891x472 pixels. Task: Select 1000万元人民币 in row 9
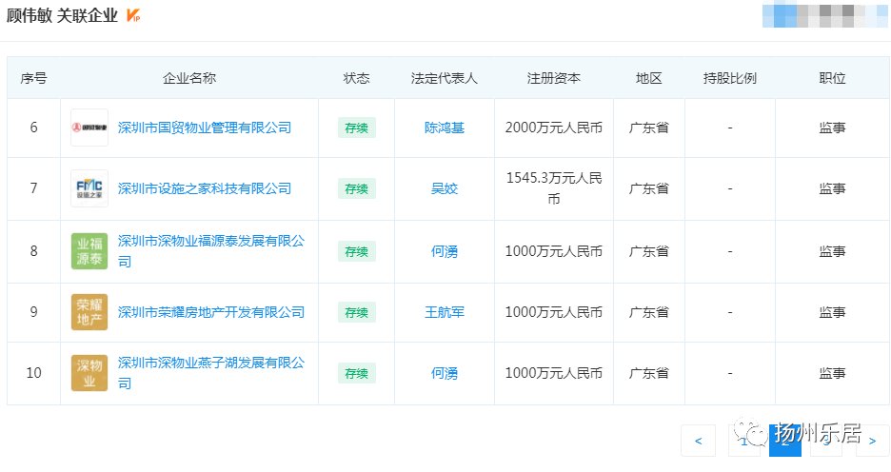pyautogui.click(x=553, y=312)
